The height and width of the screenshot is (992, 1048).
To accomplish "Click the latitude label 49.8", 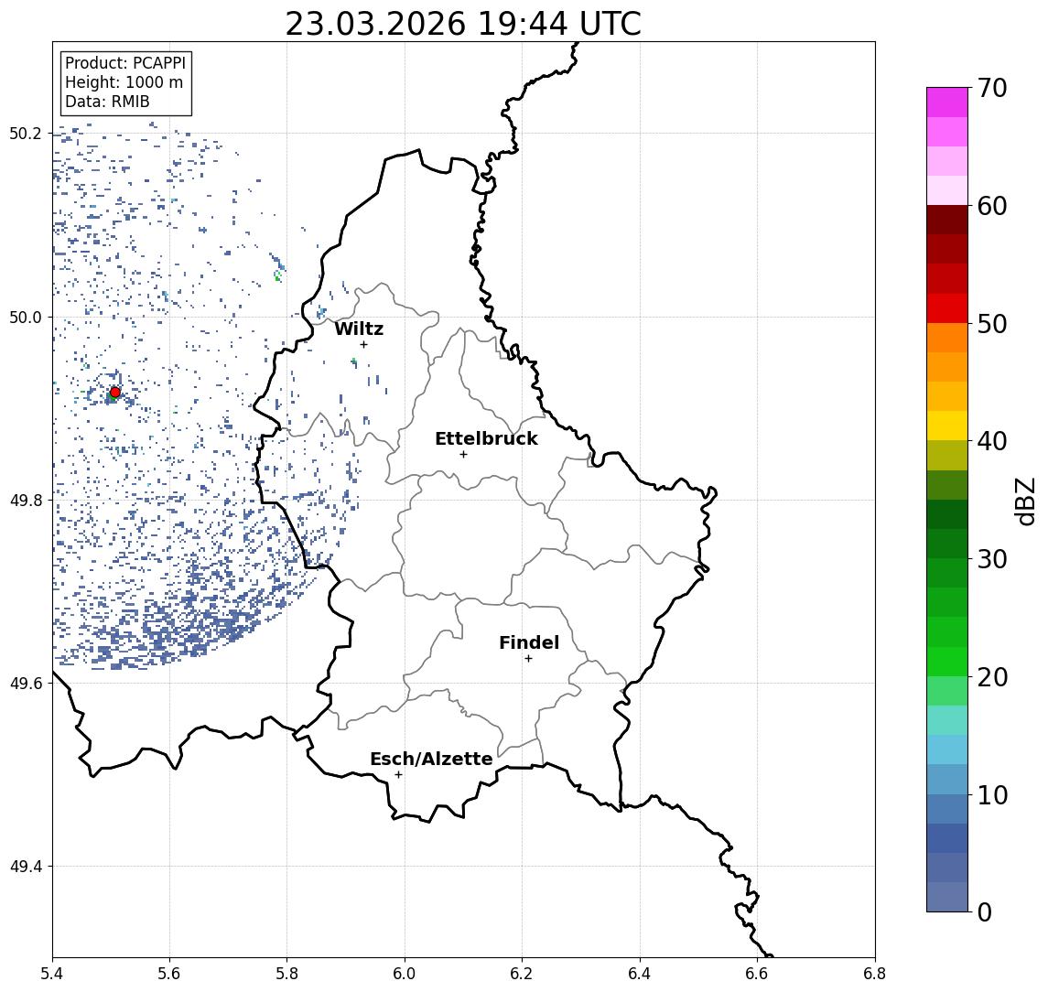I will pyautogui.click(x=26, y=500).
